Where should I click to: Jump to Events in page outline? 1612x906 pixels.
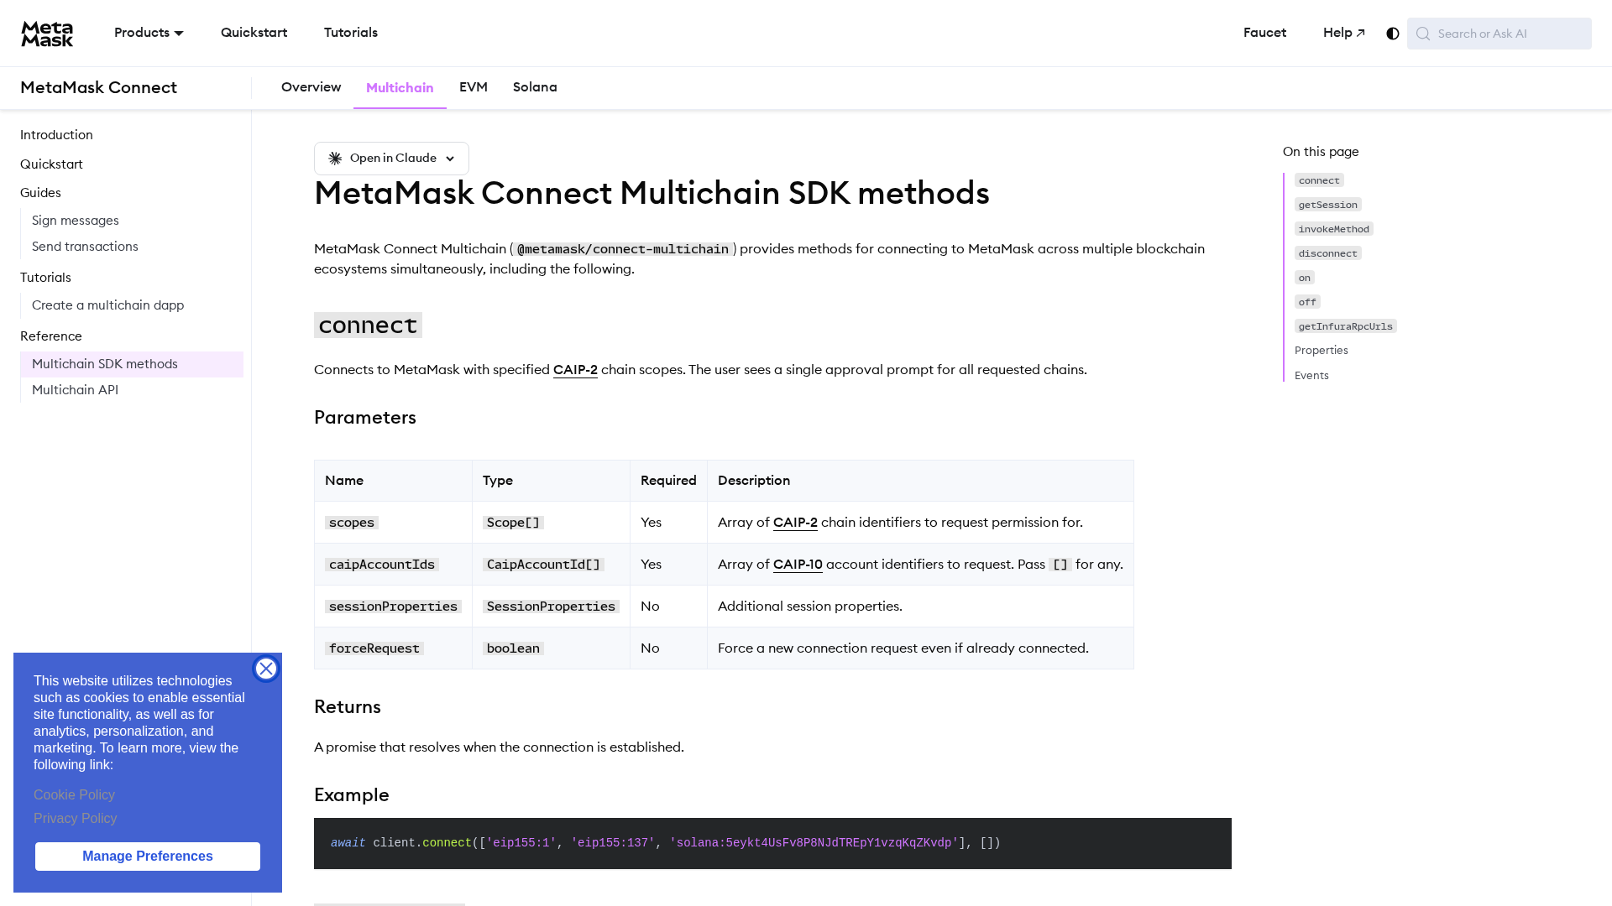(1311, 376)
